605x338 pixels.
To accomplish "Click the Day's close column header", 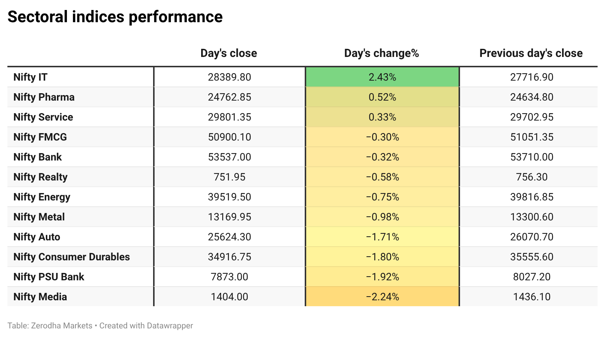I will pyautogui.click(x=229, y=53).
